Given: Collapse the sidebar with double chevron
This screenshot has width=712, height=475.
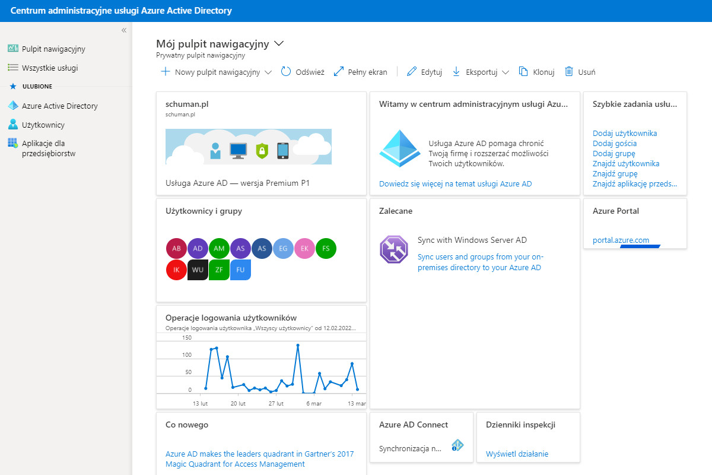Looking at the screenshot, I should 124,30.
